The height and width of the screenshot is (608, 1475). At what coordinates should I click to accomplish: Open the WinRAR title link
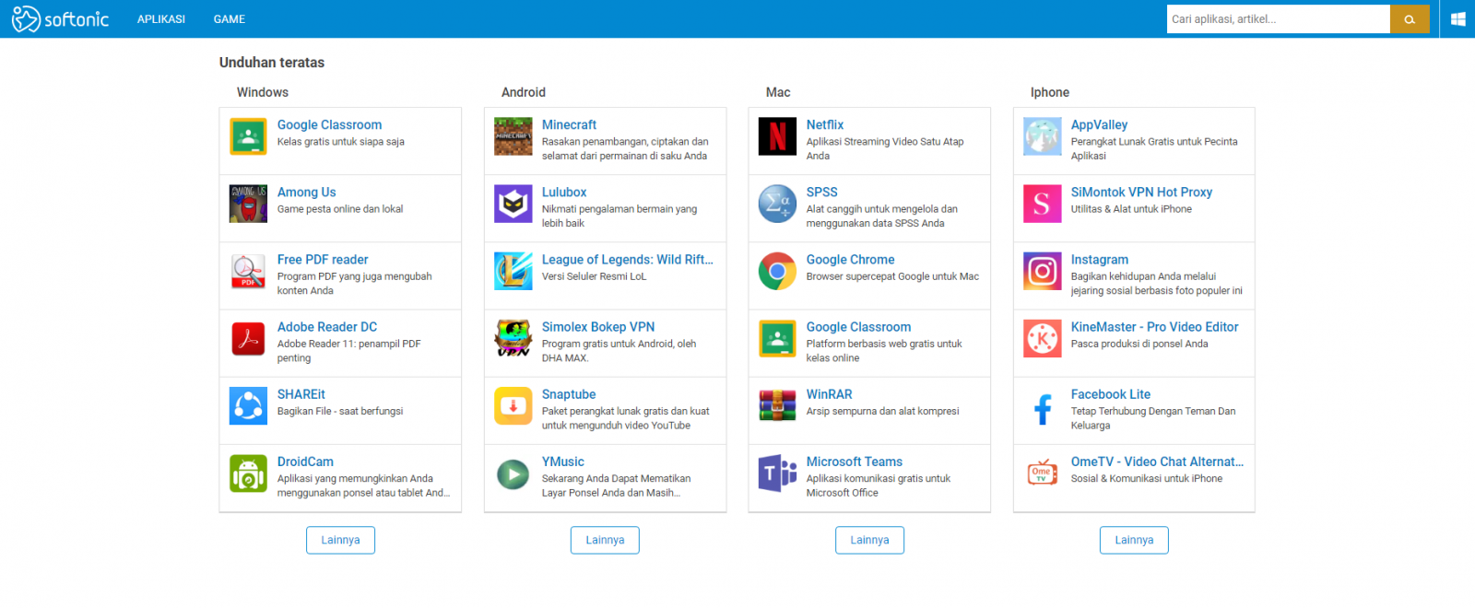click(830, 394)
